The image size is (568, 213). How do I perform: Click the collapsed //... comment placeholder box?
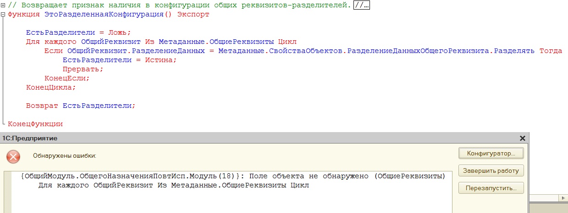pyautogui.click(x=362, y=5)
